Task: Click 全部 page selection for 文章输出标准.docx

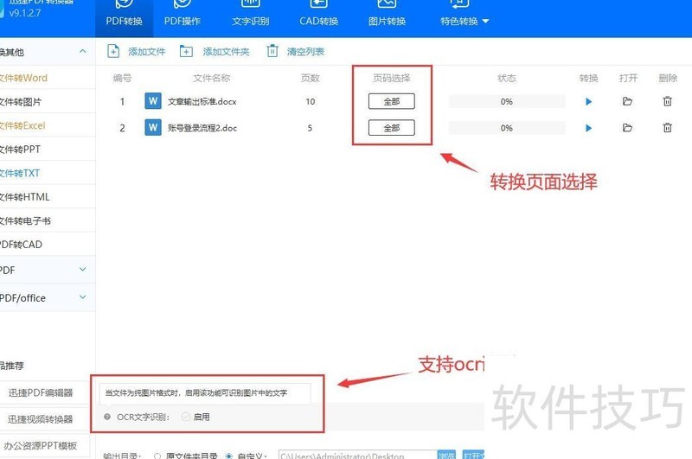Action: 392,102
